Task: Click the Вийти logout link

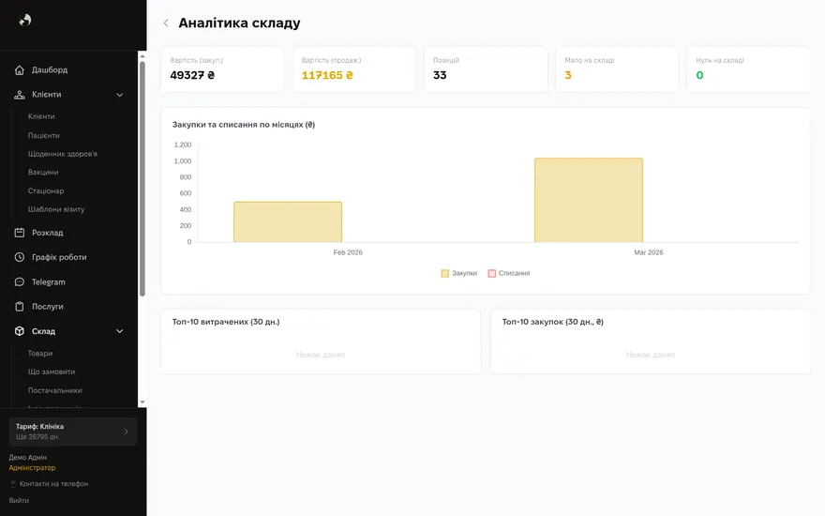Action: pyautogui.click(x=19, y=501)
